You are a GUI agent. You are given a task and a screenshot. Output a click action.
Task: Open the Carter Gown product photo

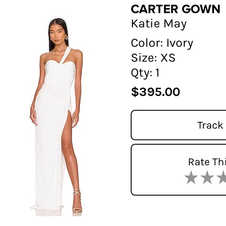pyautogui.click(x=56, y=117)
